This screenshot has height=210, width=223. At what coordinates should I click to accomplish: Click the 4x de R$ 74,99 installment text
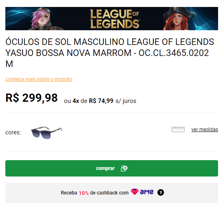93,101
